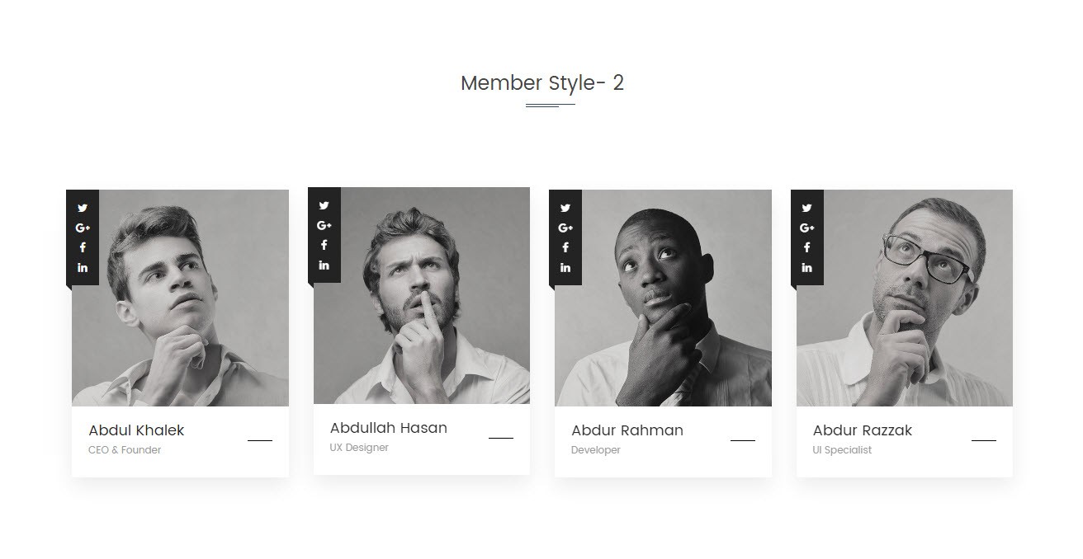The width and height of the screenshot is (1083, 559).
Task: Select Abdullah Hasan's Facebook icon
Action: [324, 245]
